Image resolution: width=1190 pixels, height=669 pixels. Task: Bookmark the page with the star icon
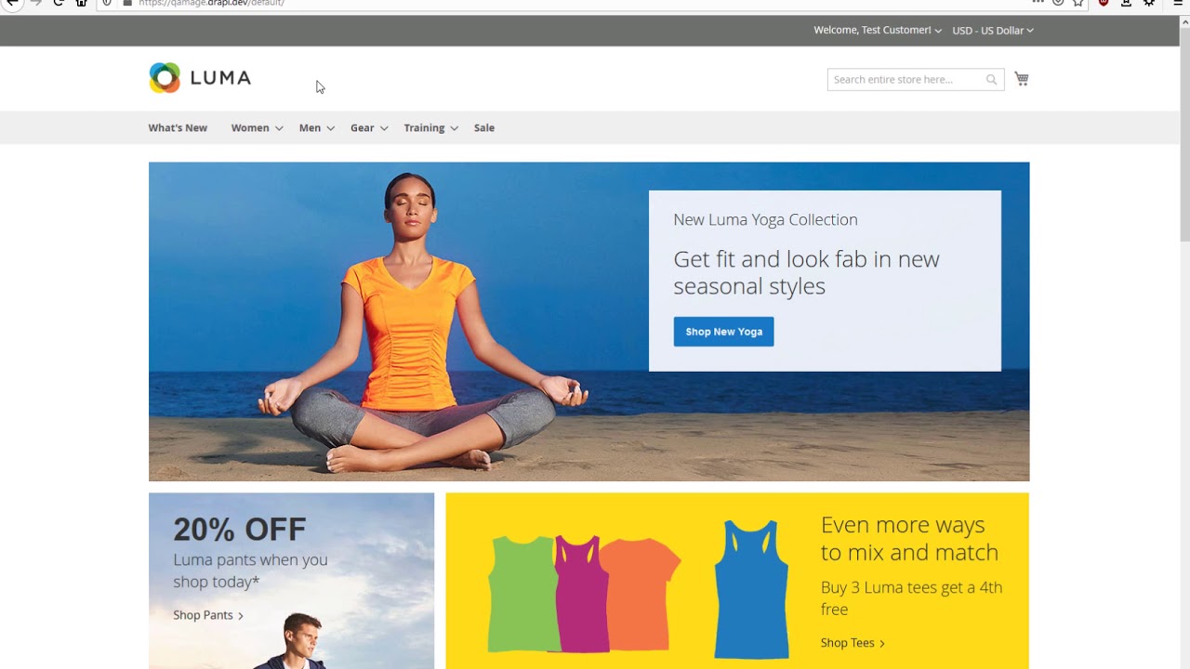coord(1078,3)
